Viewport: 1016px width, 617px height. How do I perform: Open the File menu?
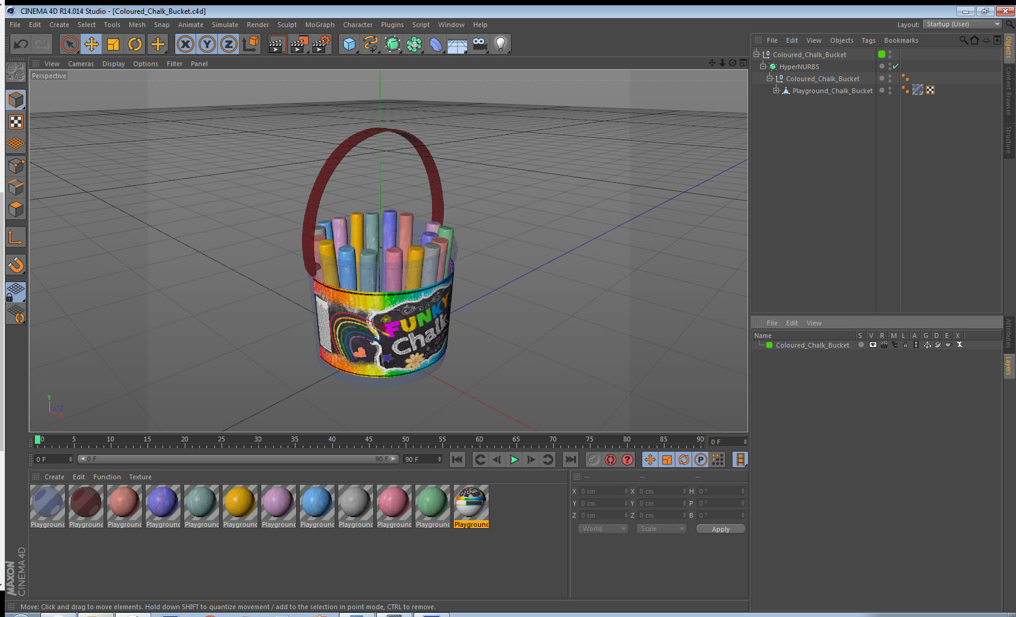point(15,25)
